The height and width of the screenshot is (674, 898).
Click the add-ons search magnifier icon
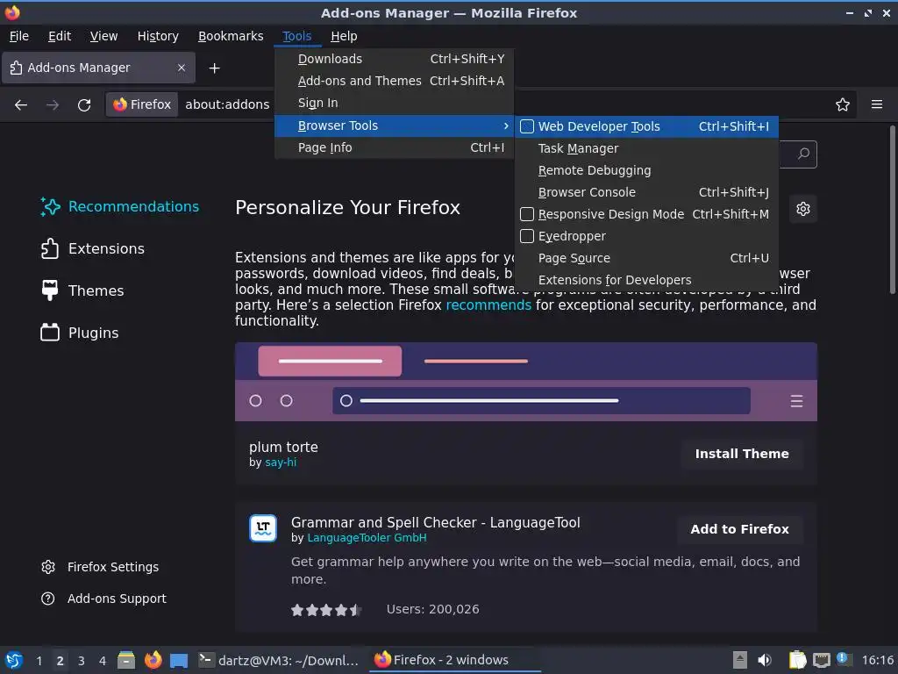click(803, 154)
